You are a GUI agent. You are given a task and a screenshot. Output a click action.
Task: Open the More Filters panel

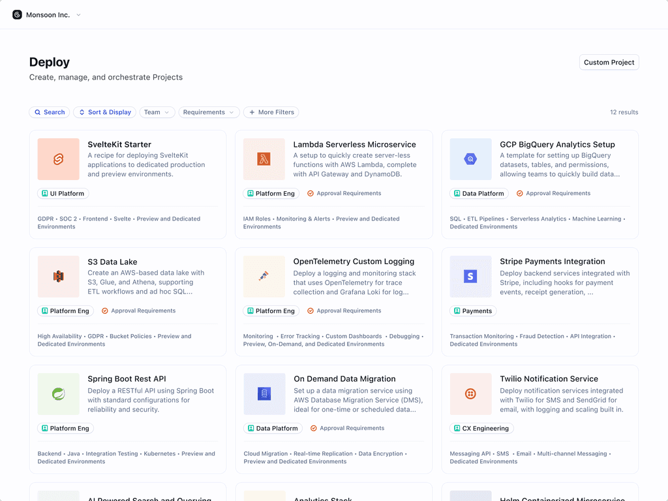click(271, 112)
